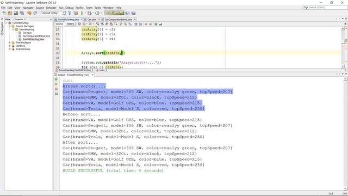Click the 'After sort....' output line
Image resolution: width=348 pixels, height=196 pixels.
[x=80, y=142]
